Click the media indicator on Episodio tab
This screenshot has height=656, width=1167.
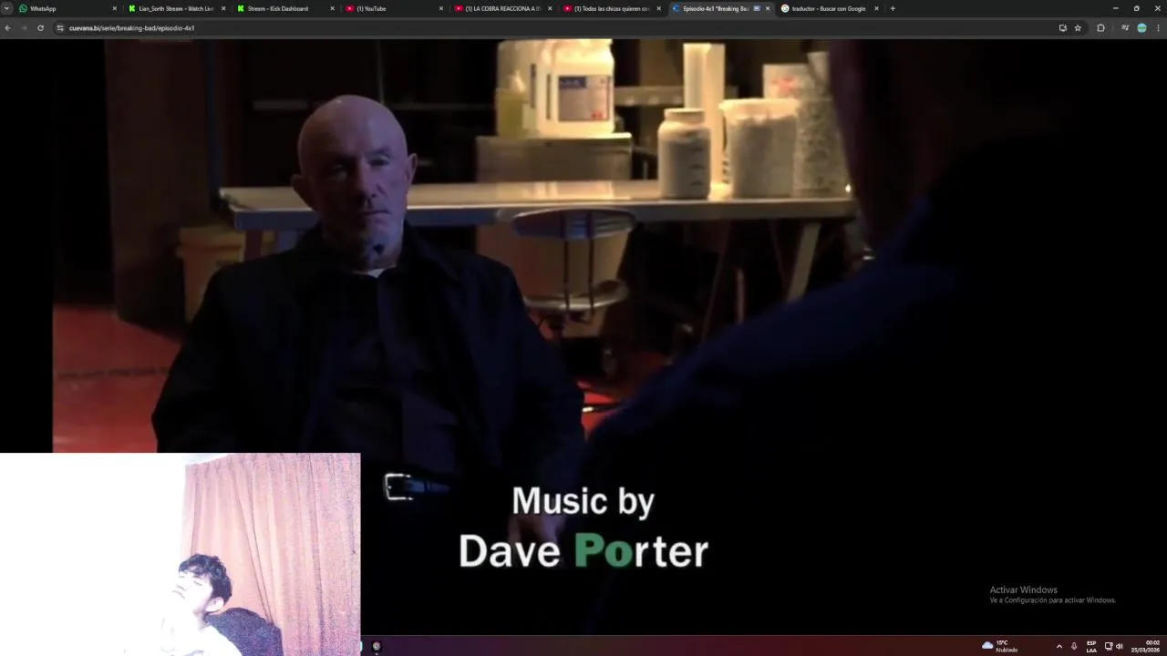(757, 8)
